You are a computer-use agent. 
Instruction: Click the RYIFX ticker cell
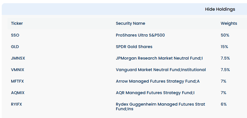click(x=16, y=104)
